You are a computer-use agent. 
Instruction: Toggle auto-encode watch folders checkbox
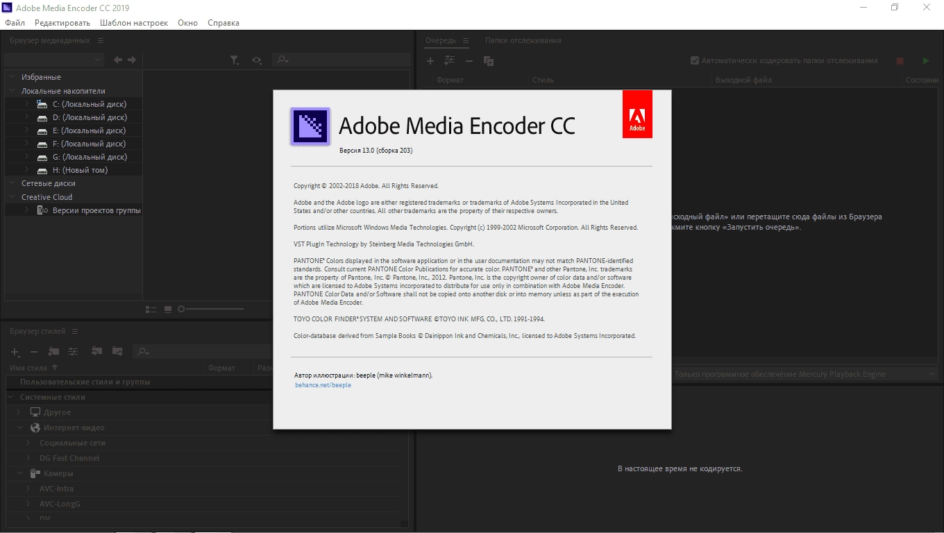coord(695,61)
